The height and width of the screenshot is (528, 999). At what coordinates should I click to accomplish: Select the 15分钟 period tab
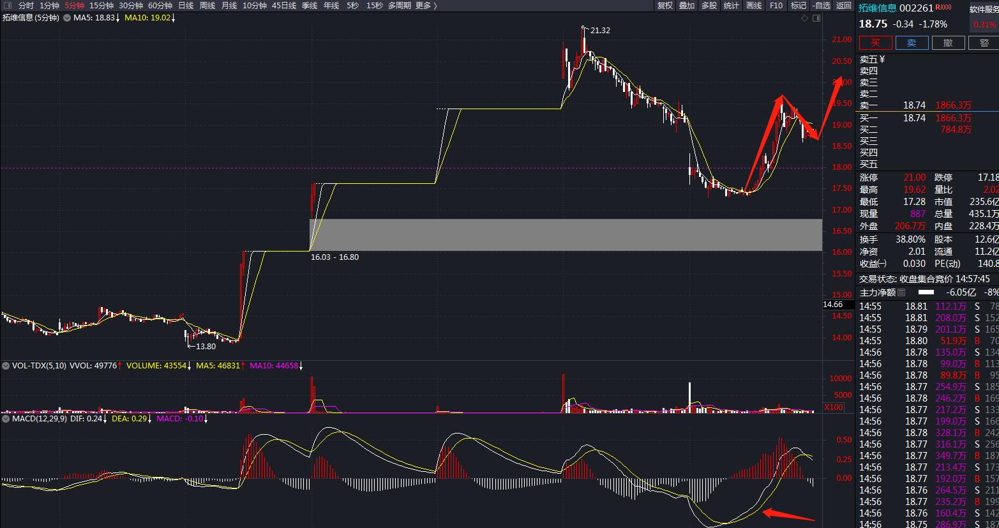[x=101, y=5]
